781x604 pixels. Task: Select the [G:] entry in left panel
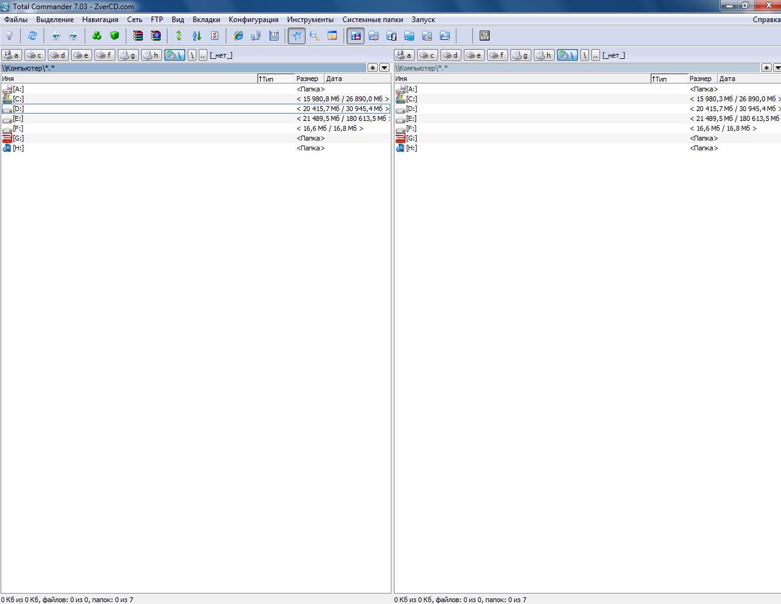coord(196,138)
